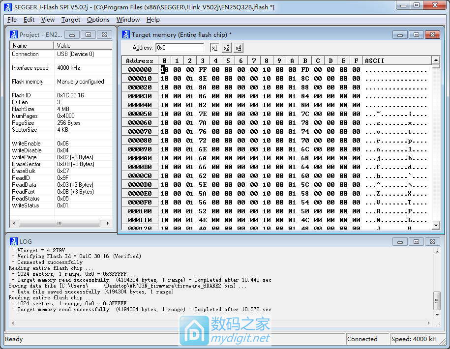Viewport: 450px width, 349px height.
Task: Select the Interface speed row
Action: pyautogui.click(x=61, y=68)
